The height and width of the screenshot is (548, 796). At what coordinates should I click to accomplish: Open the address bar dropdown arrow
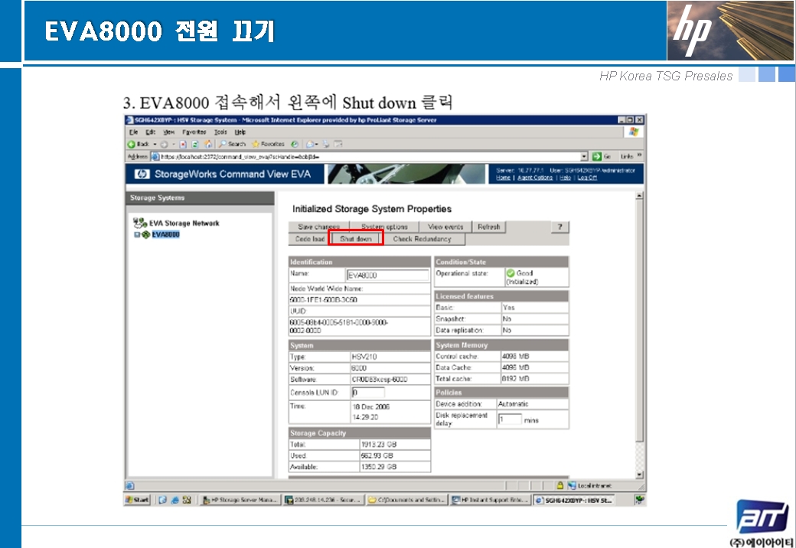[584, 156]
